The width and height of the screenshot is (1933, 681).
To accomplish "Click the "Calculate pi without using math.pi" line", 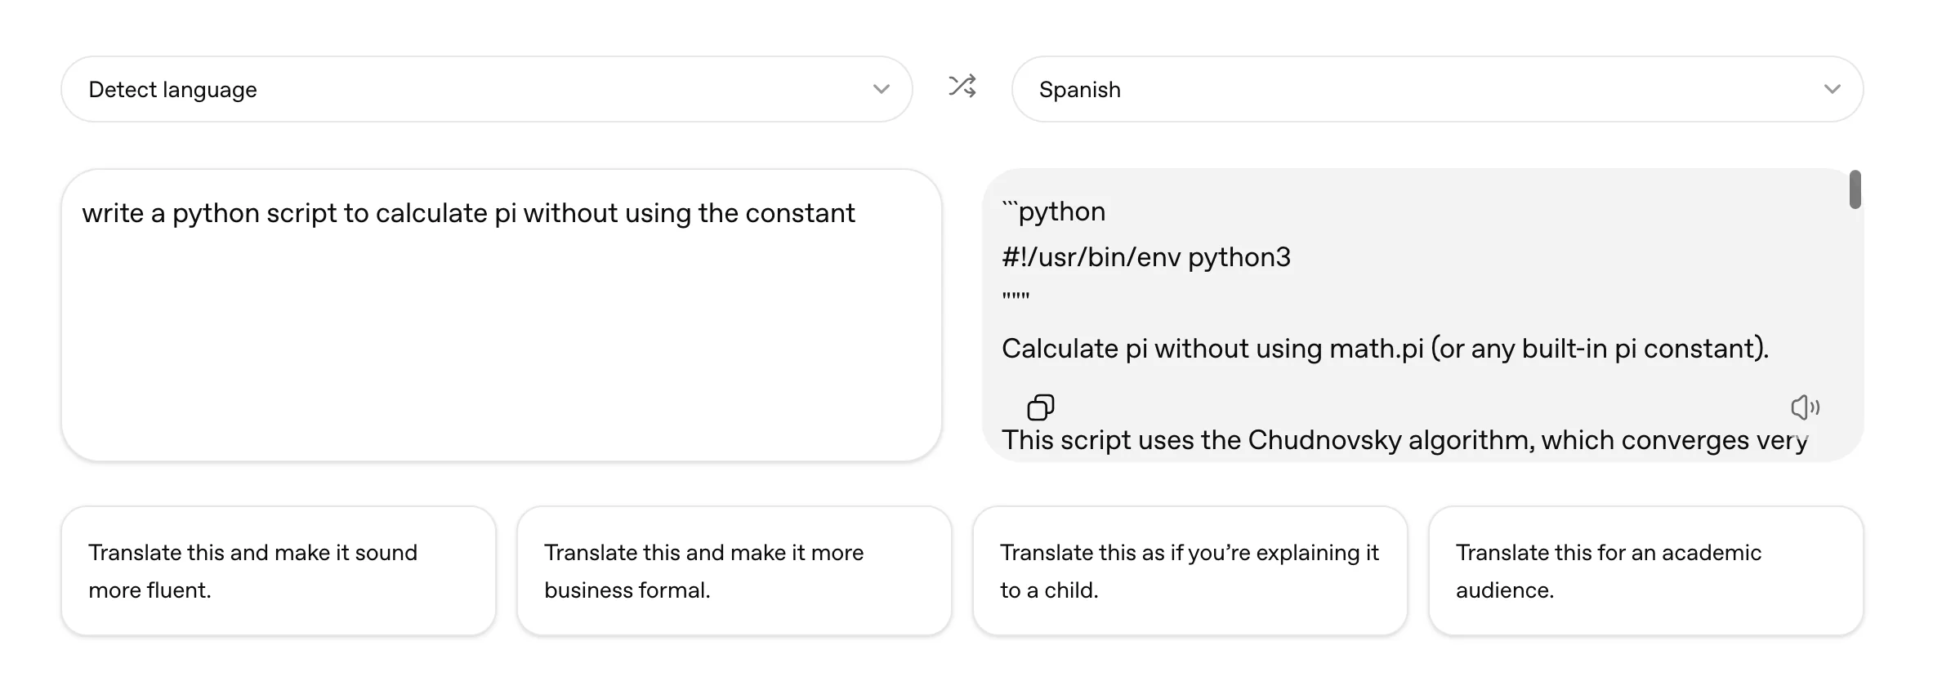I will click(1384, 349).
